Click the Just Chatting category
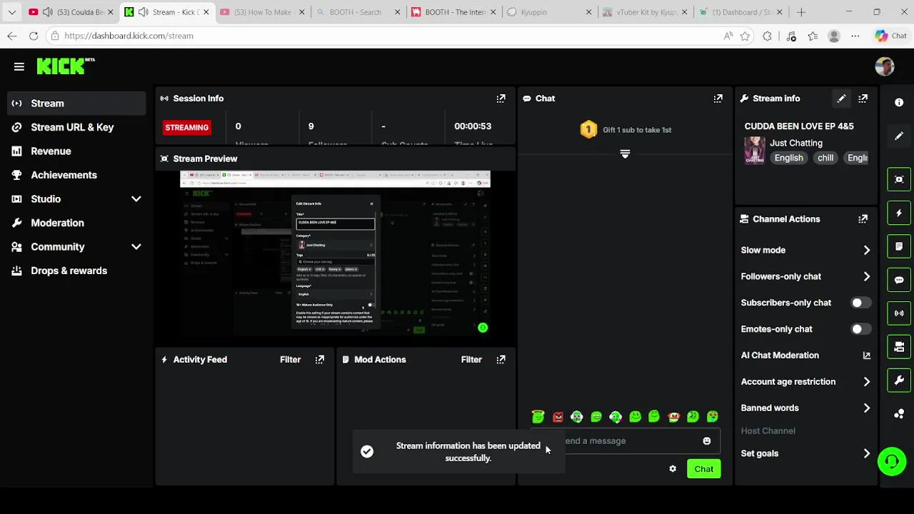 pyautogui.click(x=796, y=143)
